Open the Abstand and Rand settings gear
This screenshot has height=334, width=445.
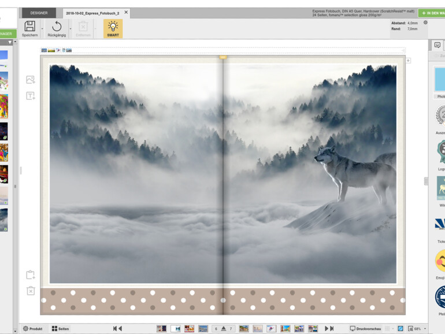click(425, 23)
